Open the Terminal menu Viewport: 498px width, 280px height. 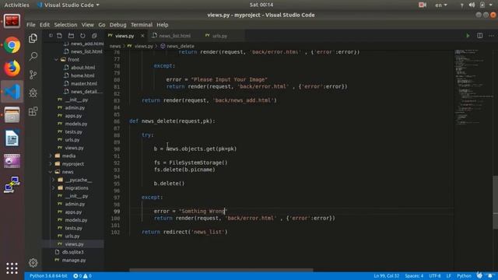(142, 25)
